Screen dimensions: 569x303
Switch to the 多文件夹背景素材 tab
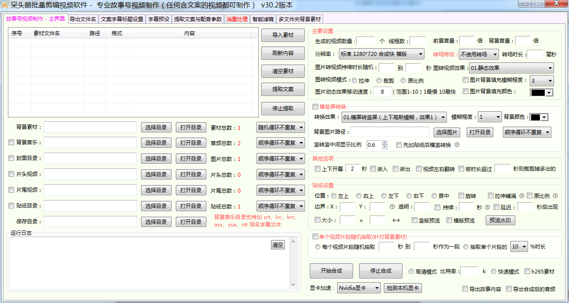click(x=300, y=19)
